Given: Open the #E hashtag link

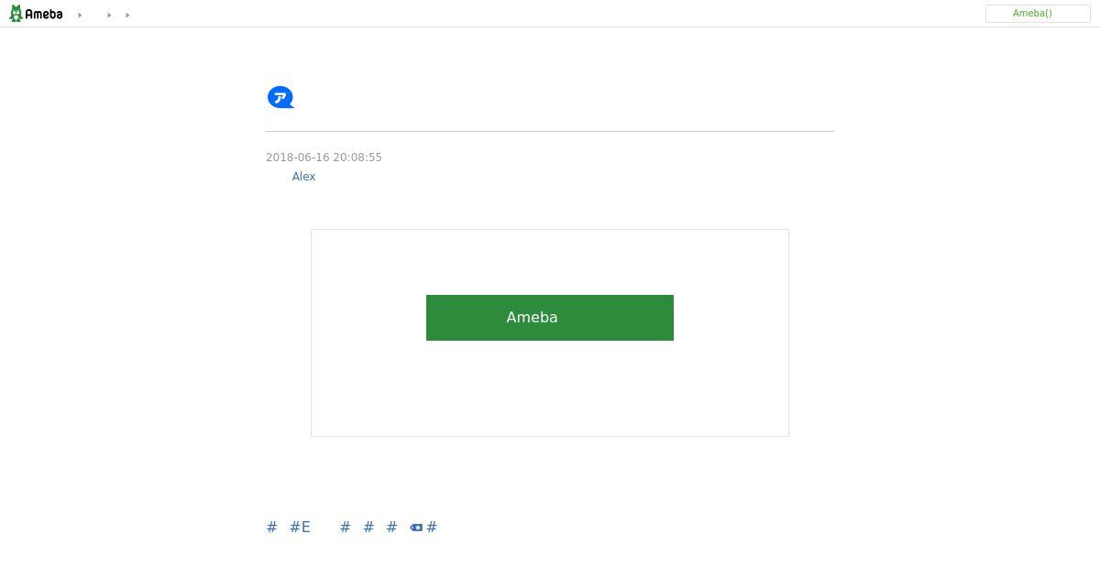Looking at the screenshot, I should click(300, 527).
